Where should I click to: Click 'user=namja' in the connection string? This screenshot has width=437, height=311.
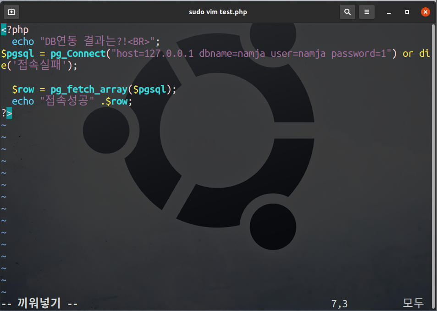click(x=298, y=54)
